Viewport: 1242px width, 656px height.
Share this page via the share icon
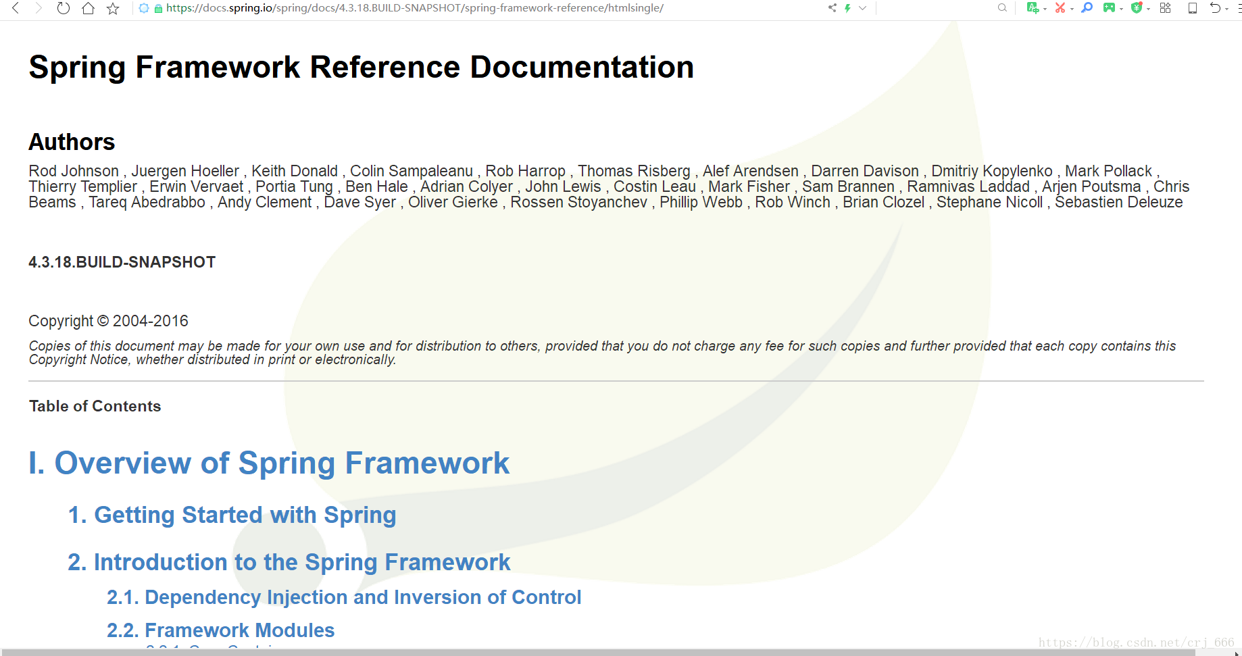click(x=833, y=8)
